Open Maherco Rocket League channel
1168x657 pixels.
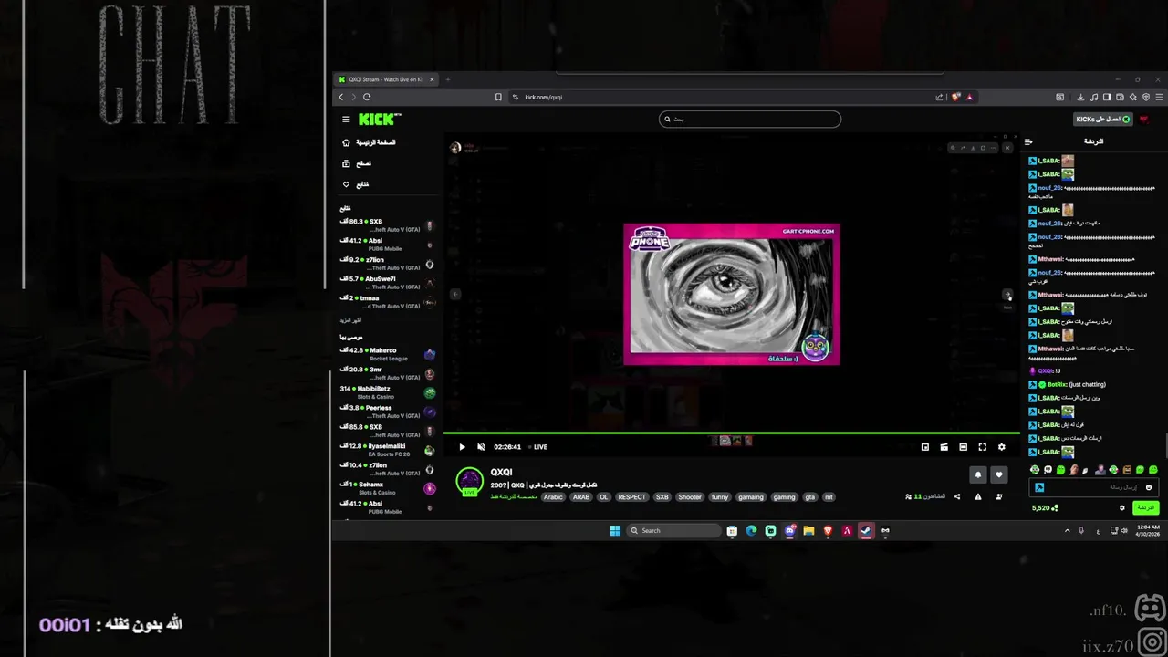pyautogui.click(x=388, y=354)
